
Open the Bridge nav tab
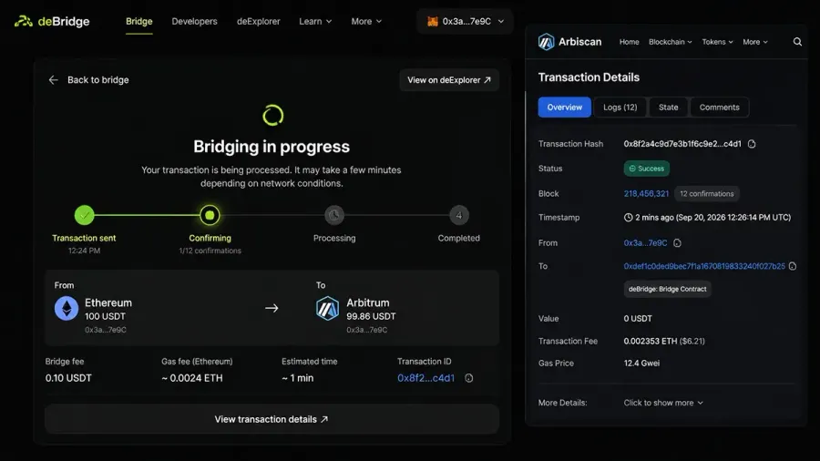click(139, 22)
